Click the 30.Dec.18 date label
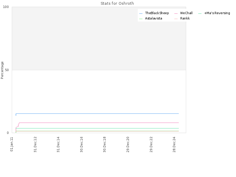This screenshot has width=236, height=177. (105, 145)
